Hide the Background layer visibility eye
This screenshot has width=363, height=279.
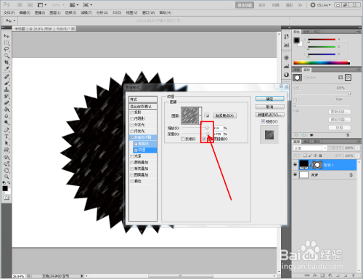click(x=295, y=174)
